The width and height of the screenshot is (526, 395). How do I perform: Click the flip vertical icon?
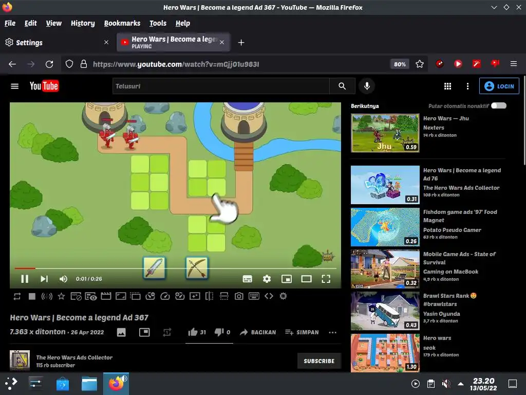(x=224, y=296)
